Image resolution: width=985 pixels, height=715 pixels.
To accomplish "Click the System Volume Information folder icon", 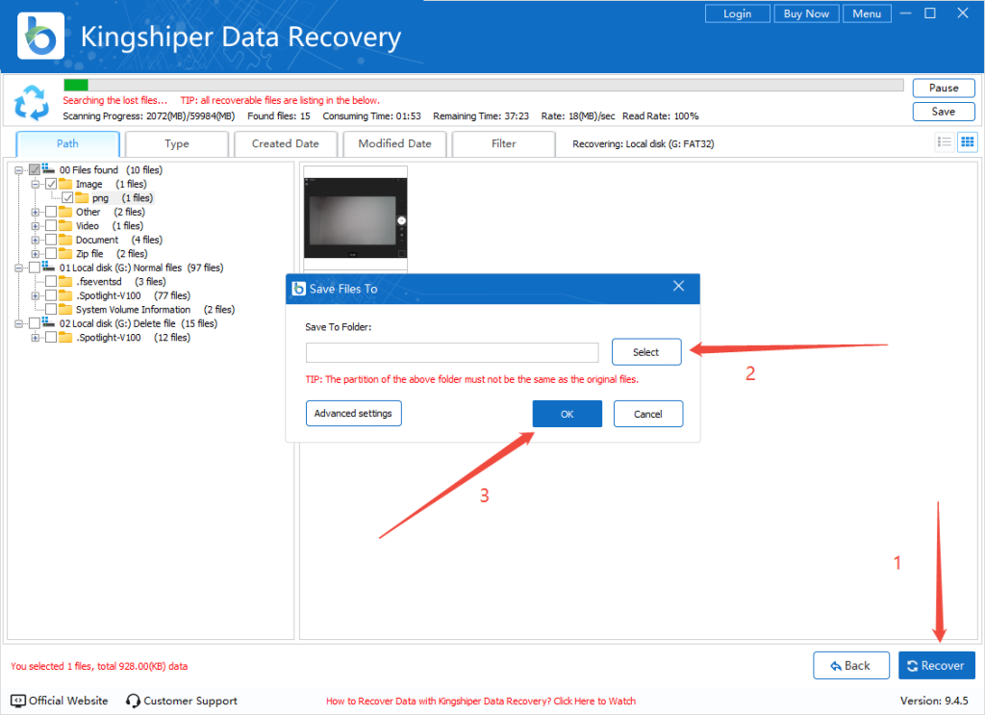I will point(65,309).
